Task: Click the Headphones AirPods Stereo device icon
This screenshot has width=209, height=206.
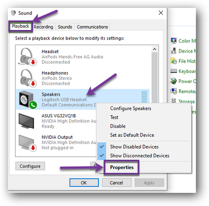Action: pos(27,78)
